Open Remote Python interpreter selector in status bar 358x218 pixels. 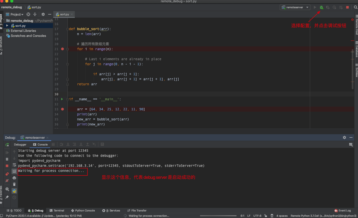(323, 216)
